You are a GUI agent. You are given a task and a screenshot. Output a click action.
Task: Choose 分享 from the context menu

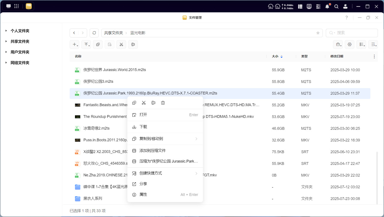coord(165,184)
